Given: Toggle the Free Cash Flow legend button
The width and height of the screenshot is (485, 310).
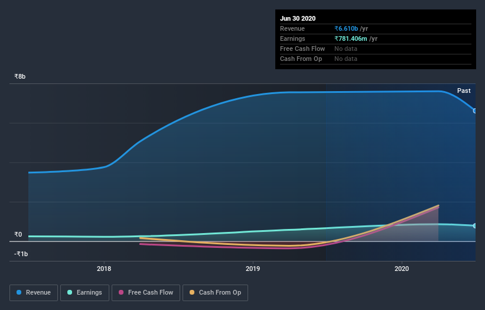Looking at the screenshot, I should coord(146,293).
